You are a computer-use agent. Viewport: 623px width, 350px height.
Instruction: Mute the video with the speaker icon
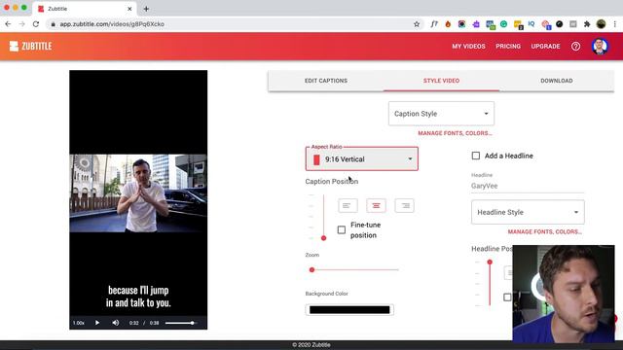pos(116,323)
